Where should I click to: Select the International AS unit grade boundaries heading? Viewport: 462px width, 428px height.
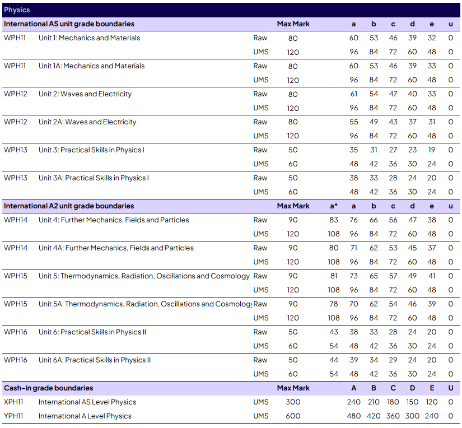pos(69,24)
